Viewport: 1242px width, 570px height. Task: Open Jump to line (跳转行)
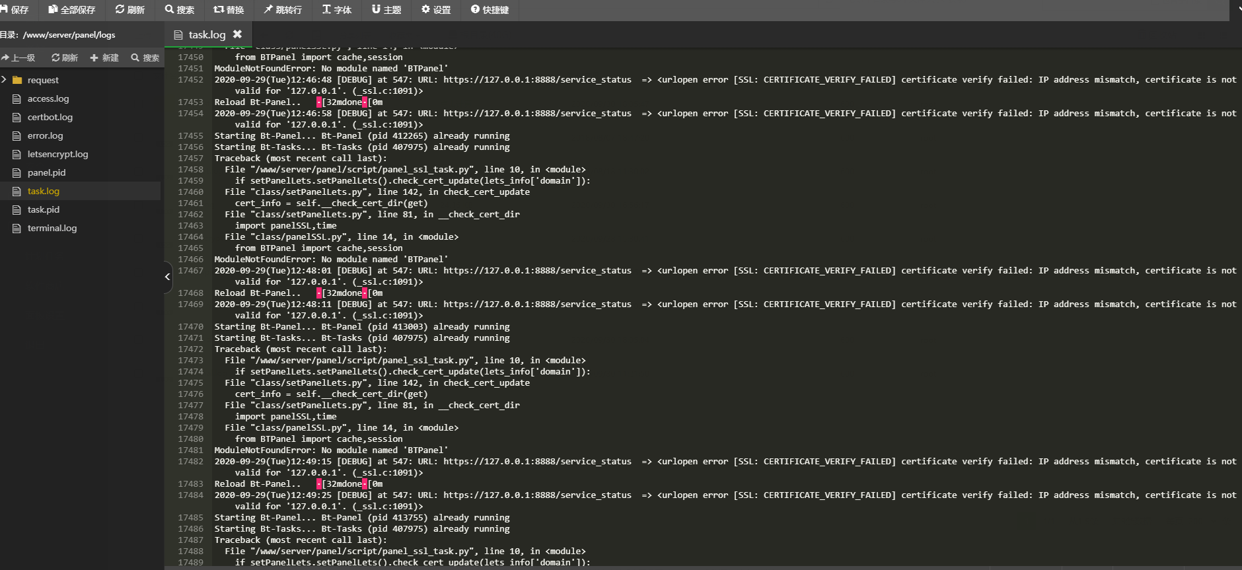283,10
